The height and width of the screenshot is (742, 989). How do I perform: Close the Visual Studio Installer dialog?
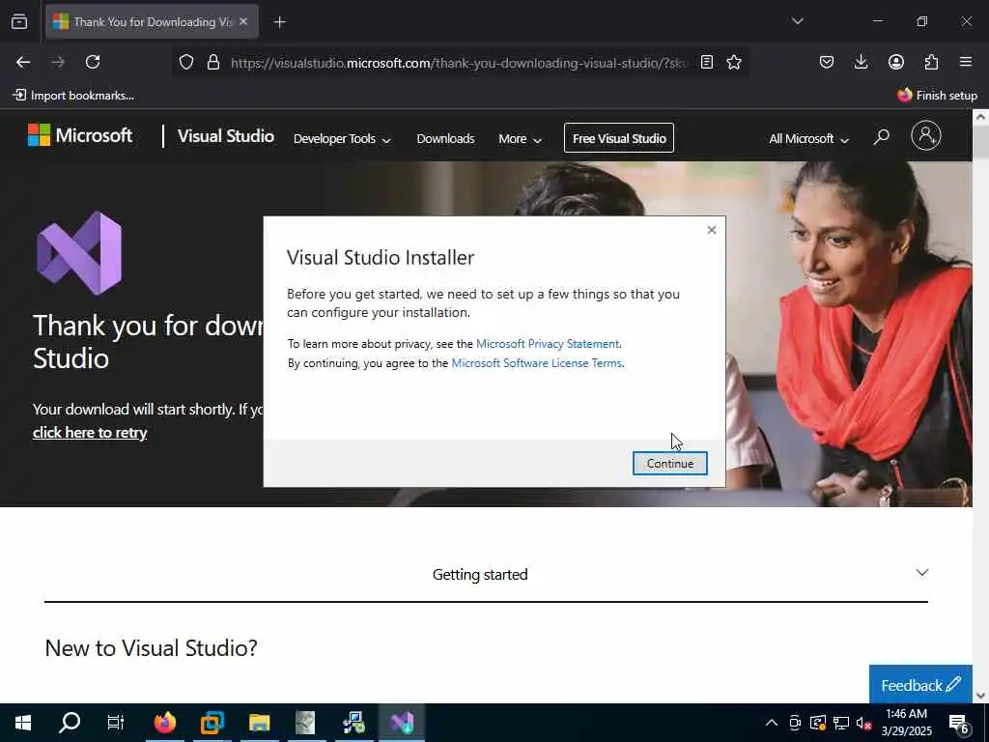tap(712, 230)
